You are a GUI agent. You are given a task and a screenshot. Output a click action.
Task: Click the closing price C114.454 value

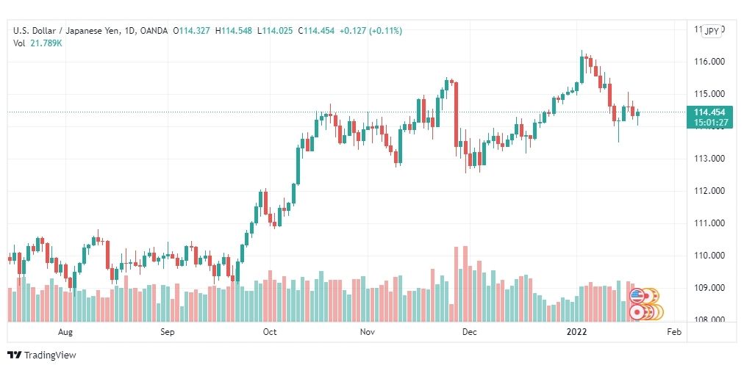point(316,31)
